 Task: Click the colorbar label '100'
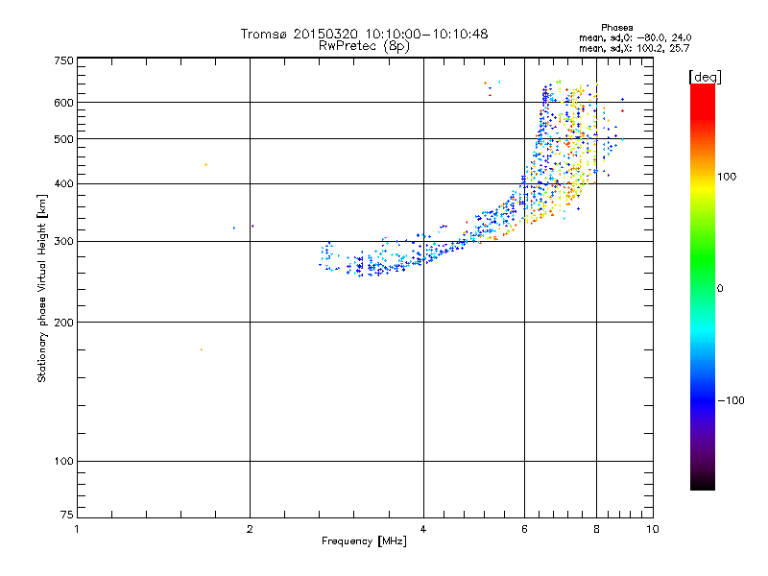pos(727,177)
